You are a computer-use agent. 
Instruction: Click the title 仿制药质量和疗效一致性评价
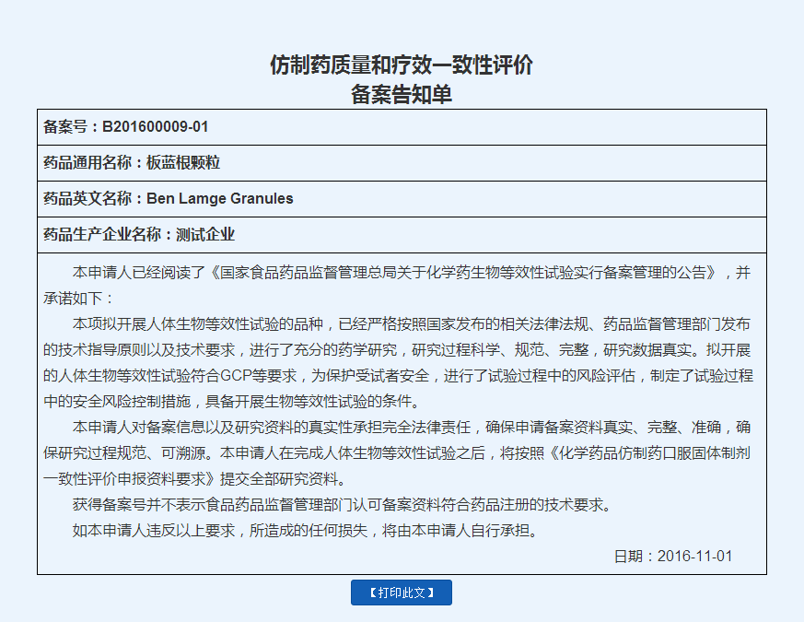(402, 65)
